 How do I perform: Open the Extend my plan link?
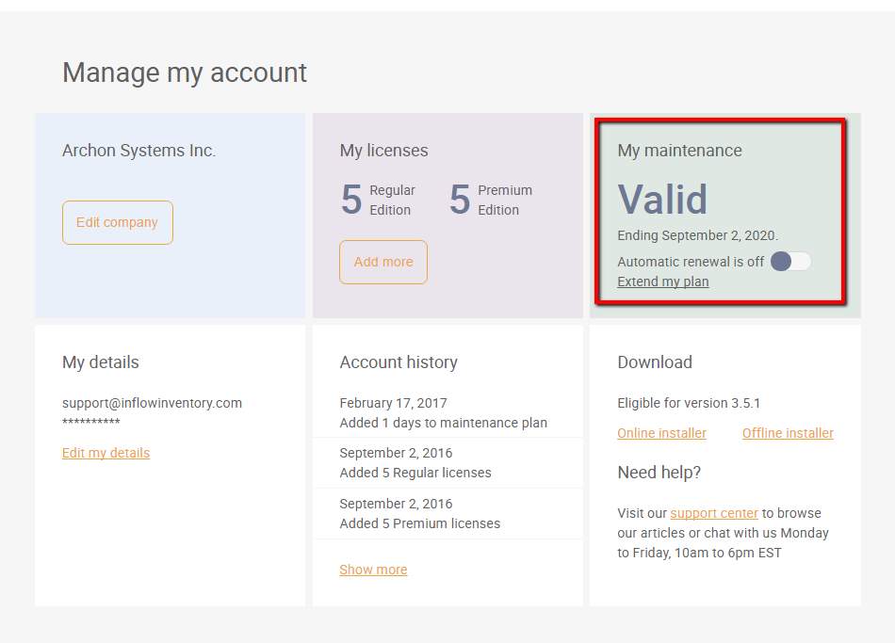tap(663, 281)
